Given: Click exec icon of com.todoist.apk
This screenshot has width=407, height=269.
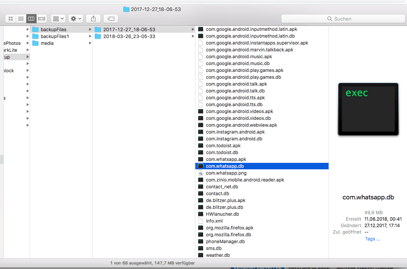Looking at the screenshot, I should point(201,145).
